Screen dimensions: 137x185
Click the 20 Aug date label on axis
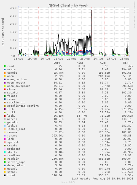tap(45, 59)
